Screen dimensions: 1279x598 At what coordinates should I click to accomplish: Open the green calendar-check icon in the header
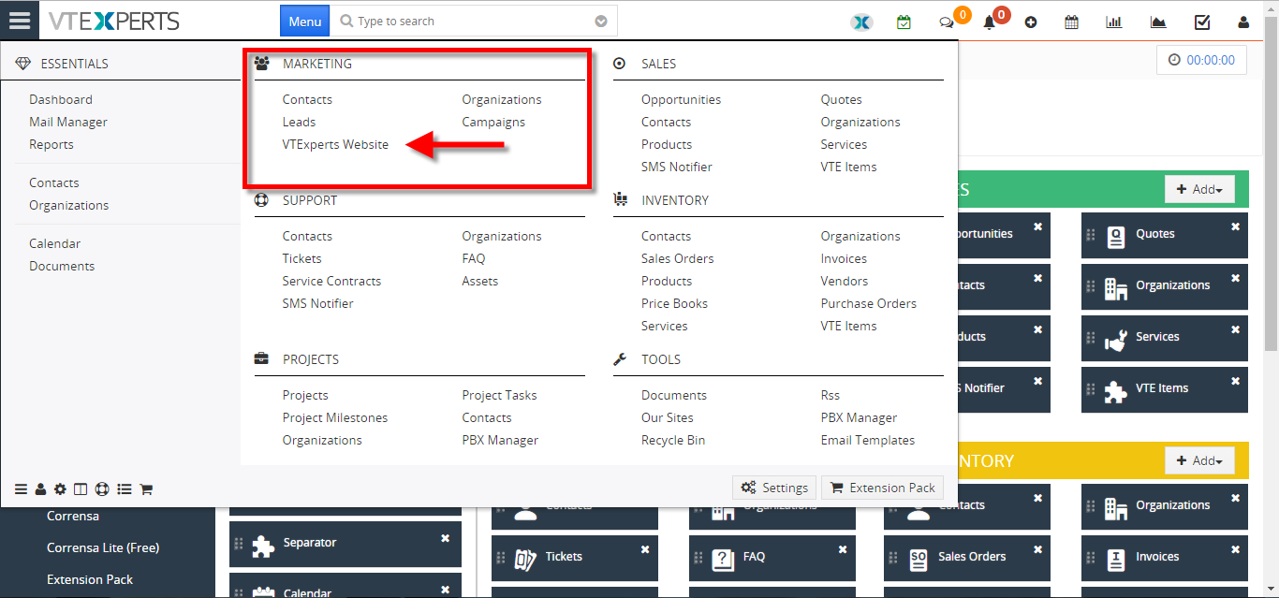[904, 22]
